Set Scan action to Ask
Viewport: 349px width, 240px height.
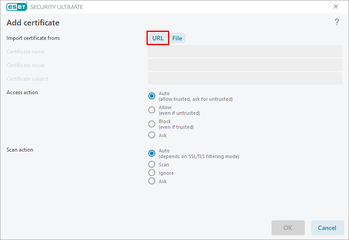coord(152,181)
